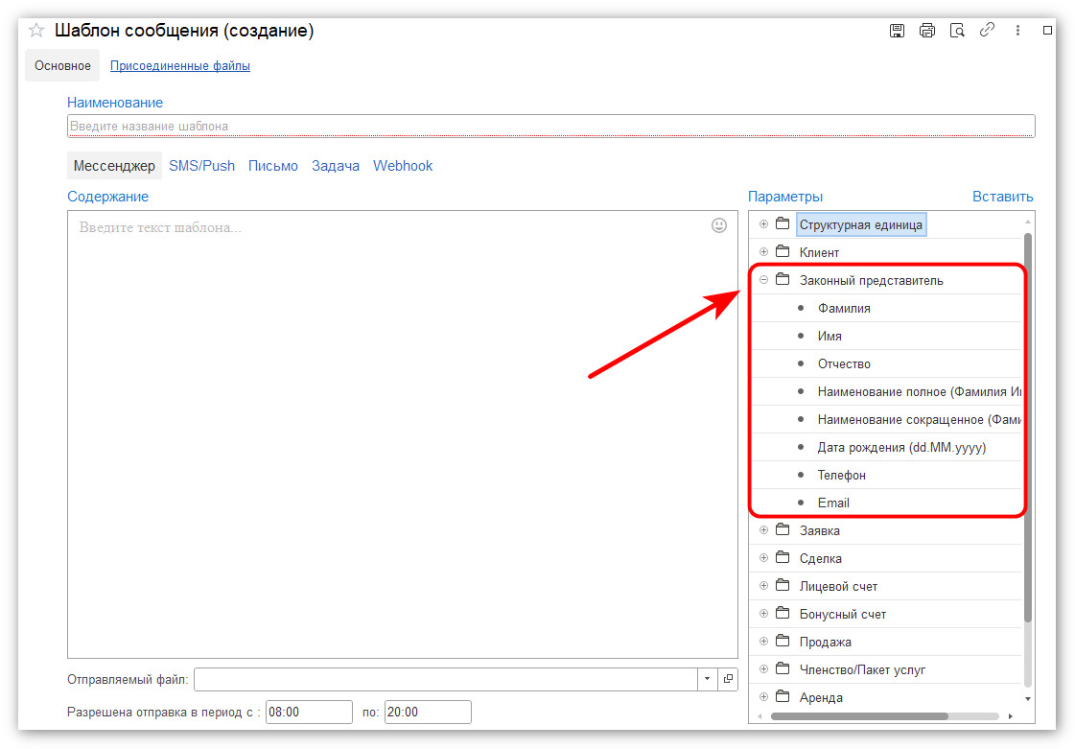This screenshot has width=1075, height=749.
Task: Click the folder icon of Лицевой счет
Action: (x=783, y=585)
